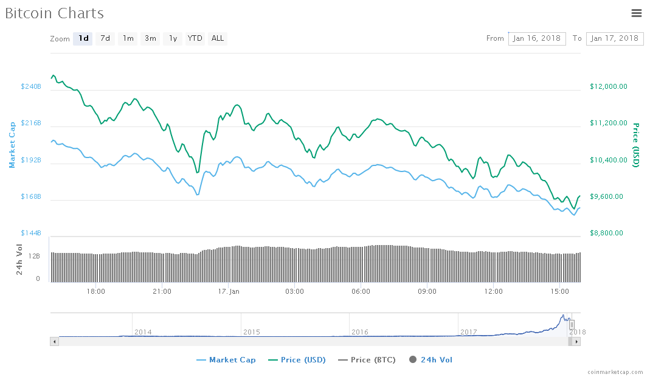Click the $9,600.00 price axis label

point(606,196)
